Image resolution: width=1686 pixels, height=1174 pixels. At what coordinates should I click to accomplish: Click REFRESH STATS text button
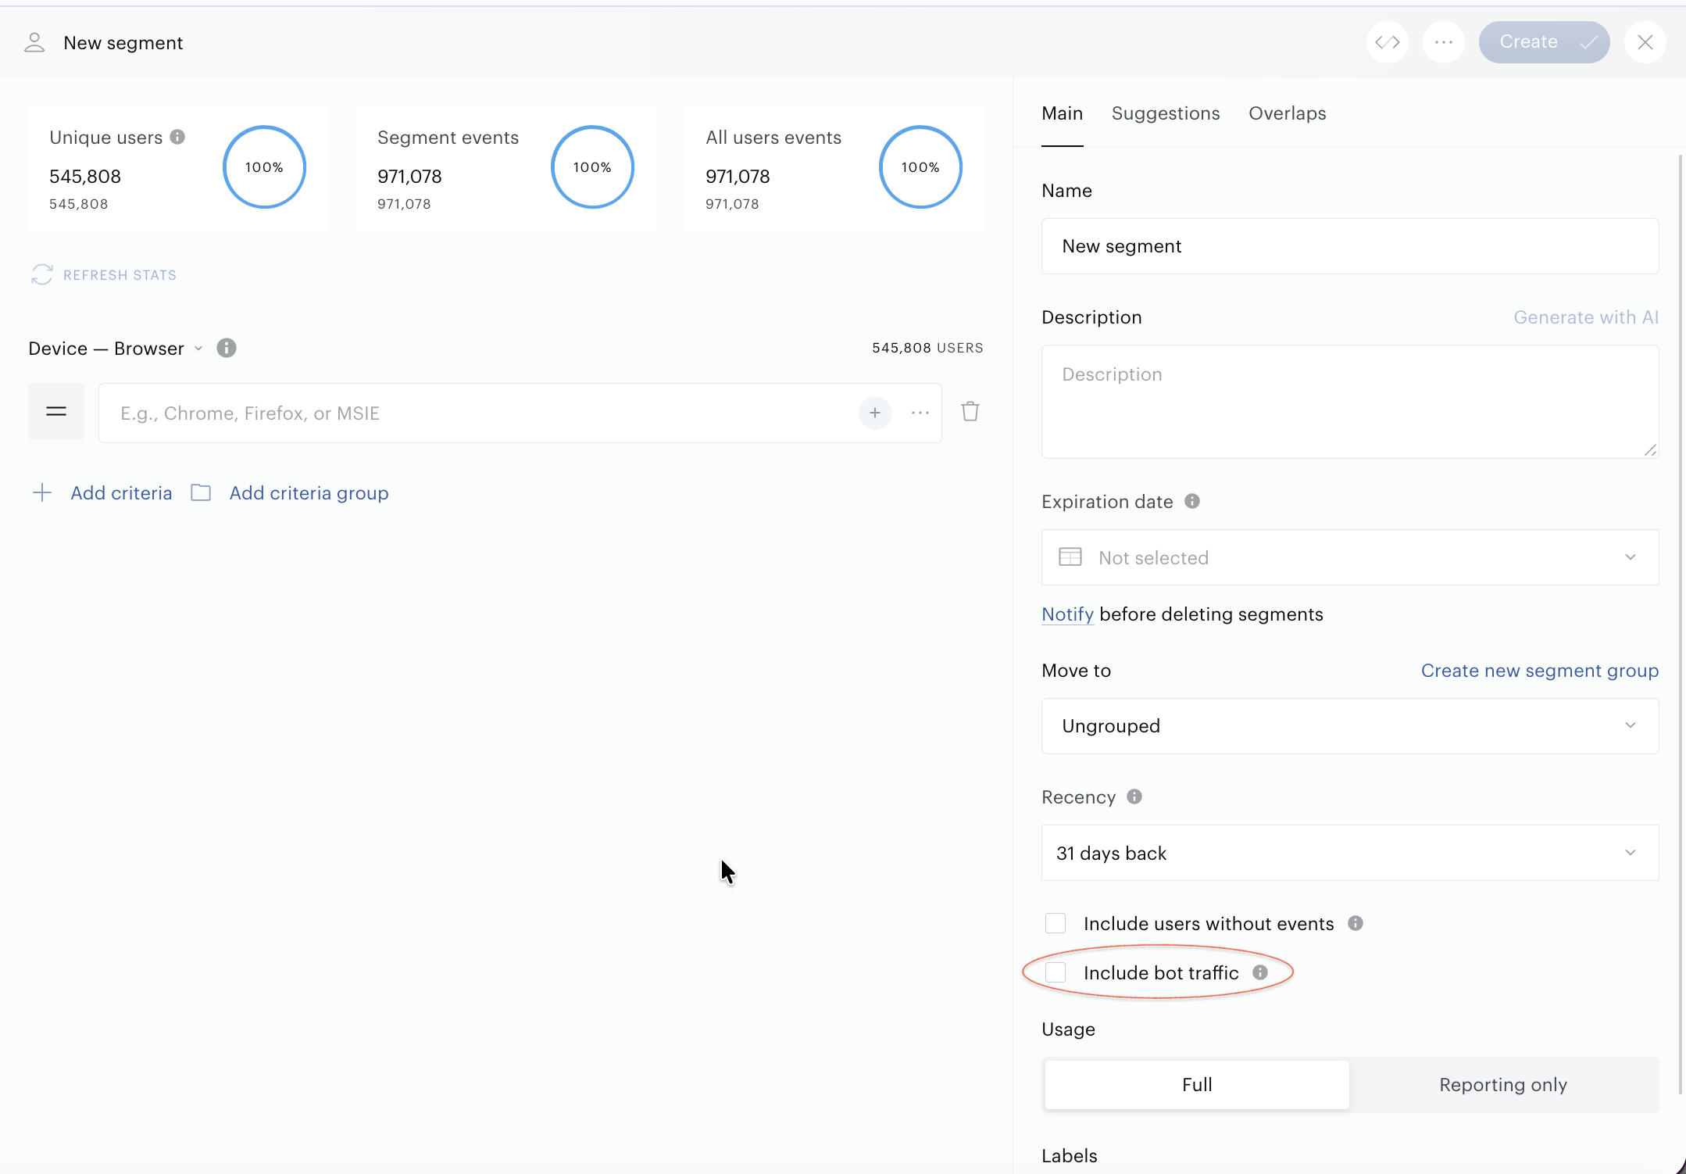click(120, 275)
